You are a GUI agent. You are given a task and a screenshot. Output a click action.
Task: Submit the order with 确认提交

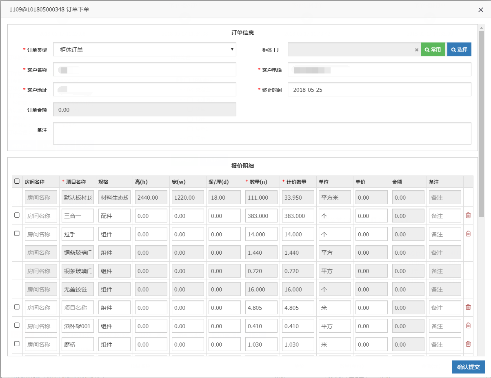coord(468,367)
